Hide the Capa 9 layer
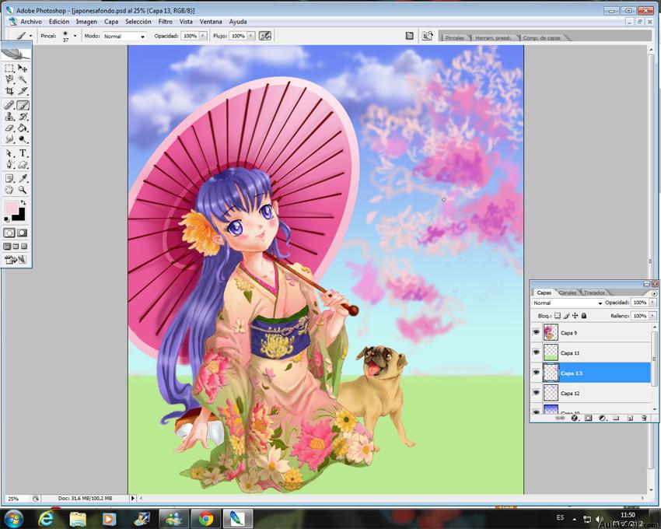The image size is (661, 529). coord(537,332)
